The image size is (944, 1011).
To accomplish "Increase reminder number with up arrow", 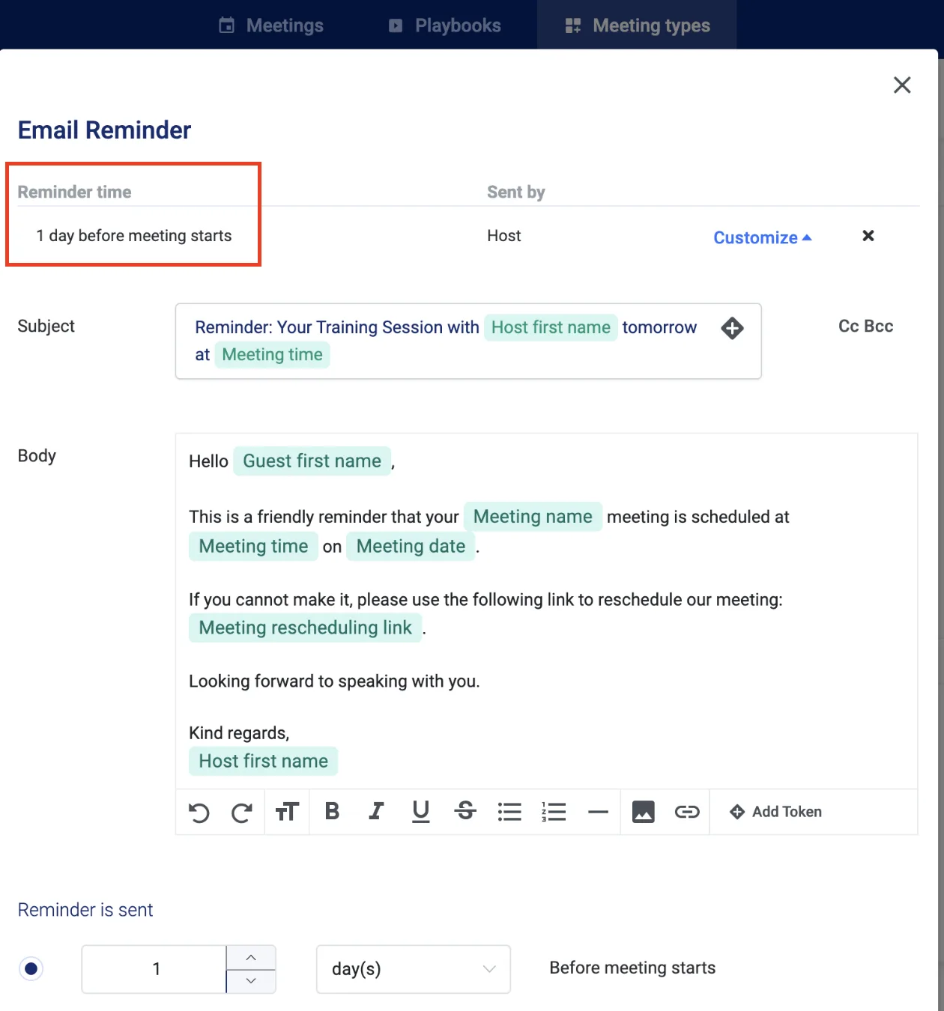I will pos(251,957).
